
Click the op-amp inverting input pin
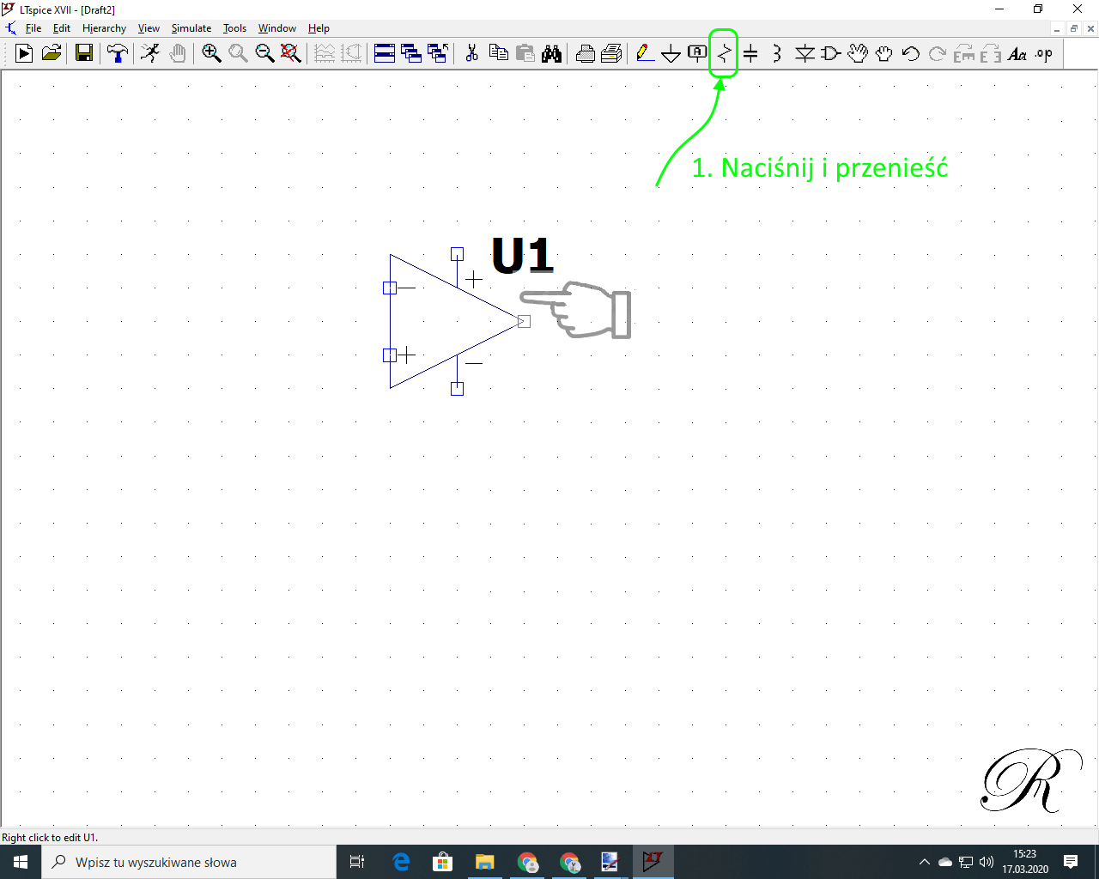[390, 288]
